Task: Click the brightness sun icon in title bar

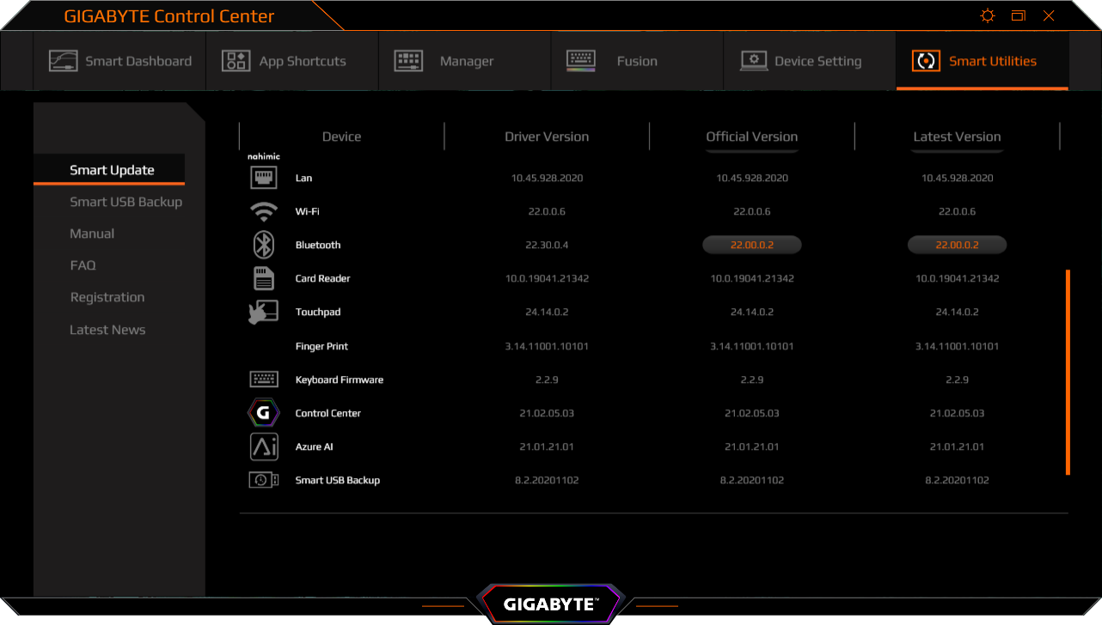Action: tap(988, 15)
